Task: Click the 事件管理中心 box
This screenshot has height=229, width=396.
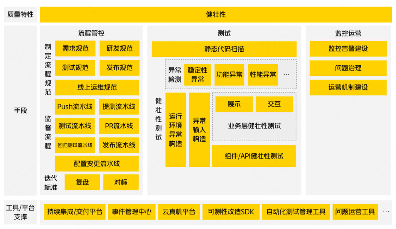Action: click(132, 212)
